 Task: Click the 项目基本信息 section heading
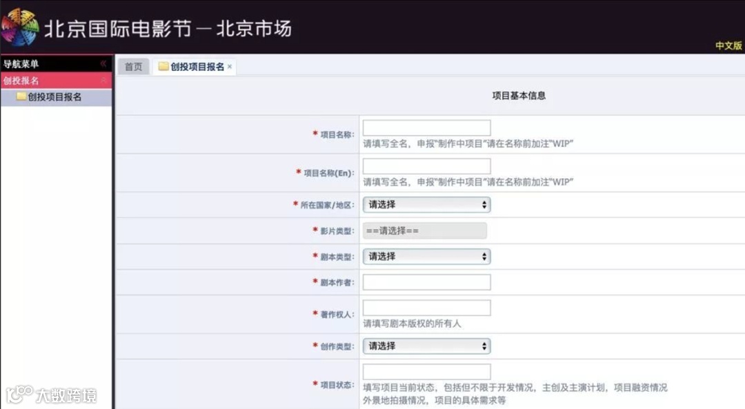pos(519,96)
